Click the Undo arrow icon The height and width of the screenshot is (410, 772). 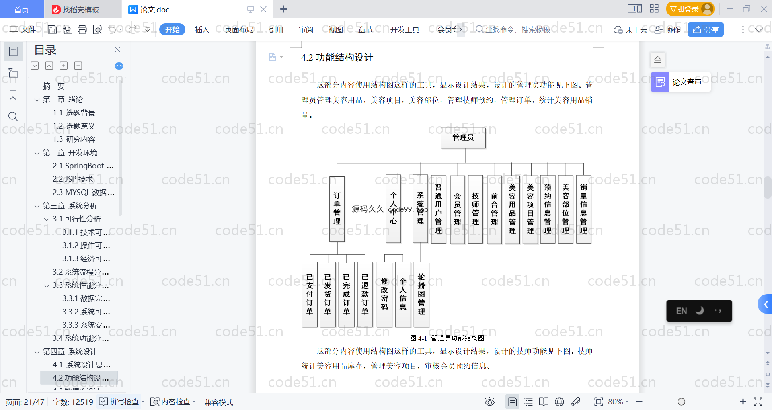112,29
